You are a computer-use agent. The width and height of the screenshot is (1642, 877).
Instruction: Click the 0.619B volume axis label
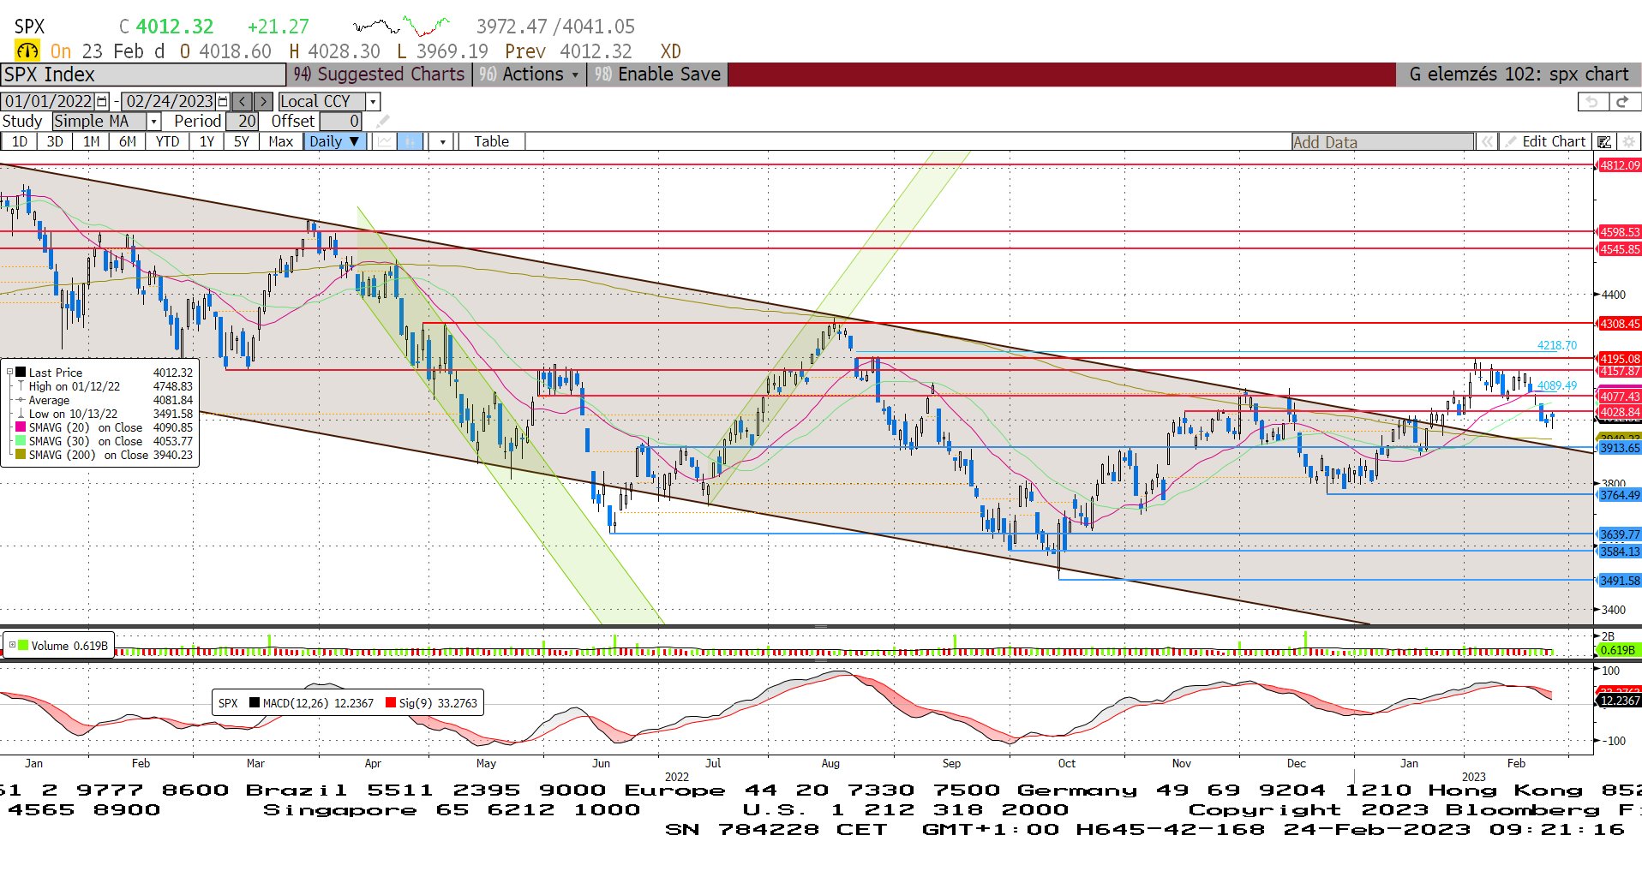coord(1619,650)
